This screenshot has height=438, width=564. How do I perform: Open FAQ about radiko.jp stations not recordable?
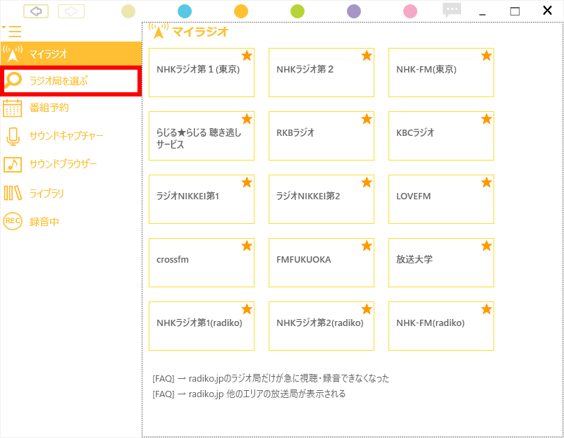[271, 378]
